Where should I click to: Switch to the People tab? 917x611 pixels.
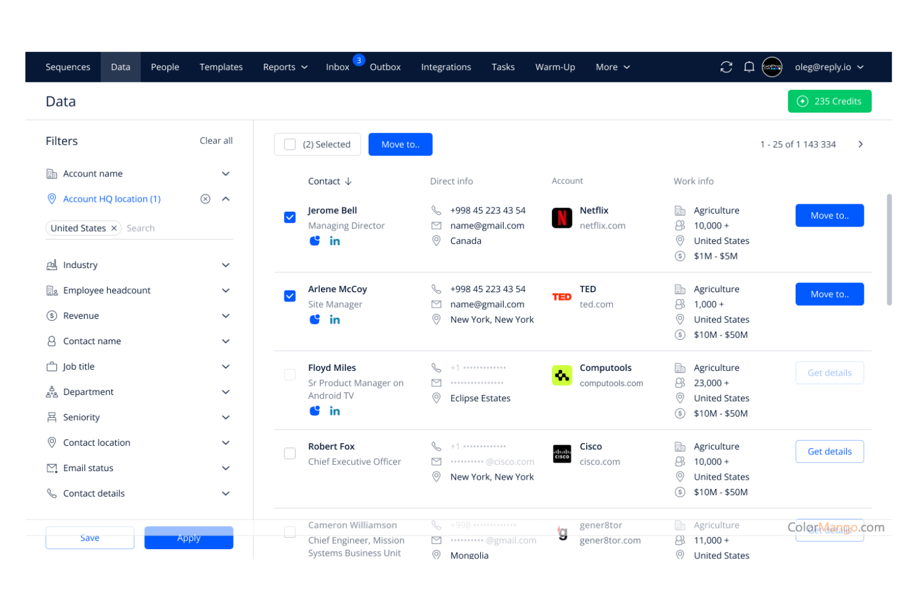tap(165, 67)
